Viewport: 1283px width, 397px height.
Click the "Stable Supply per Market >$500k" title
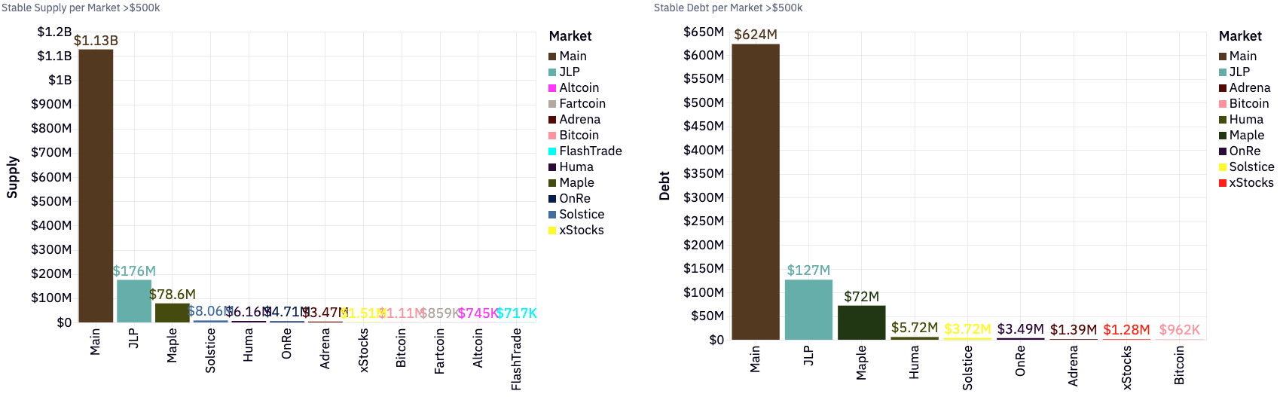tap(81, 8)
